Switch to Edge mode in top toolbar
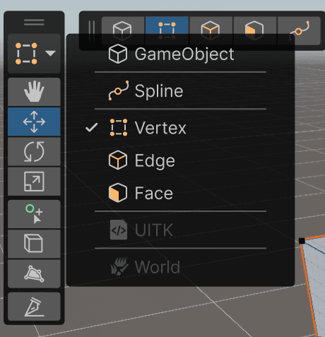The image size is (325, 337). (x=211, y=30)
